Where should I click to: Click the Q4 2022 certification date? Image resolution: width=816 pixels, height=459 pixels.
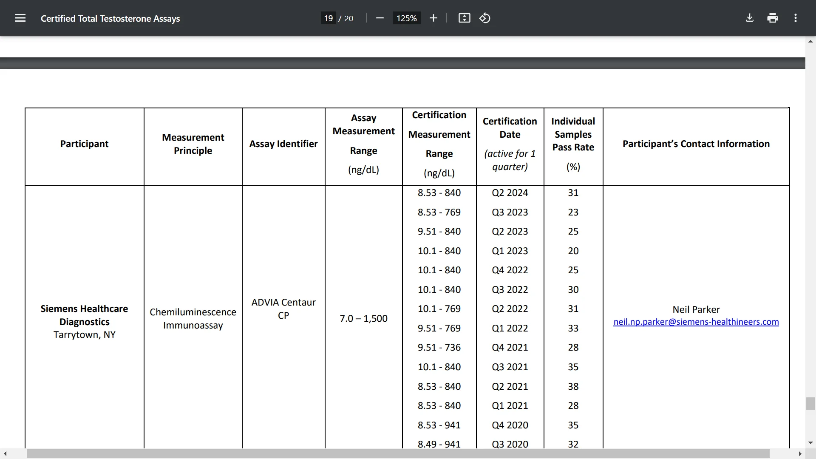click(510, 270)
